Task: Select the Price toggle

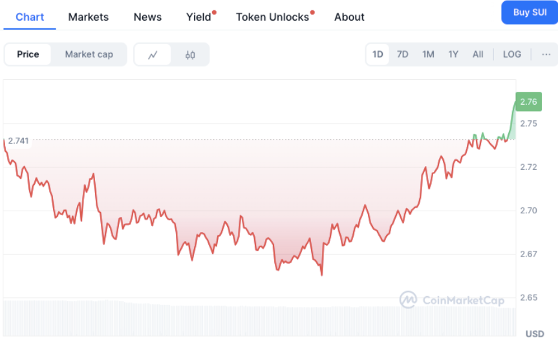Action: (x=28, y=54)
